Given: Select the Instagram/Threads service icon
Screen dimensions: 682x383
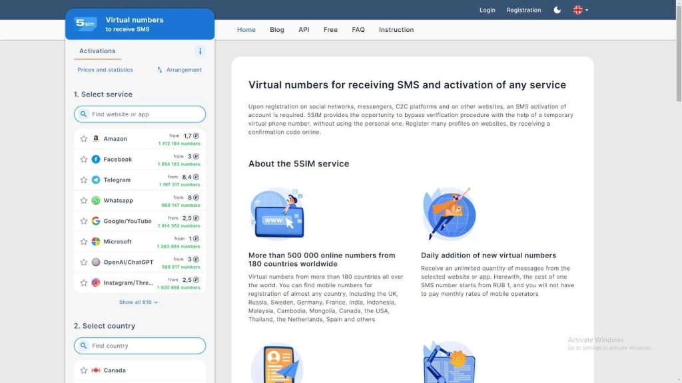Looking at the screenshot, I should click(x=96, y=283).
